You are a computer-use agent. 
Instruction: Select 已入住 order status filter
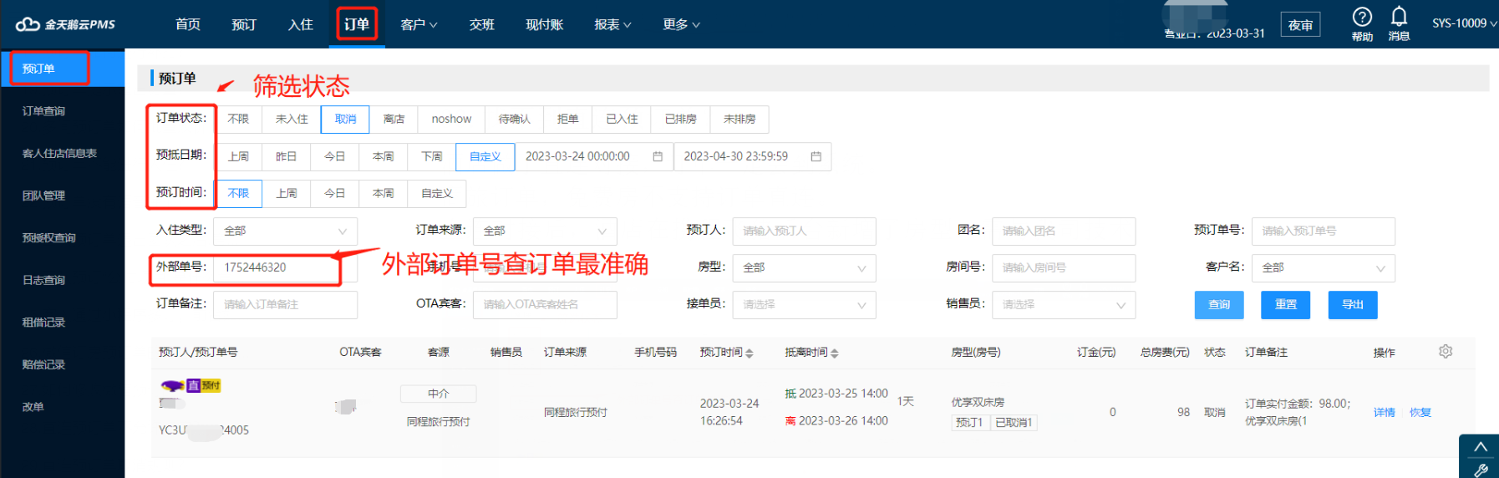click(622, 119)
